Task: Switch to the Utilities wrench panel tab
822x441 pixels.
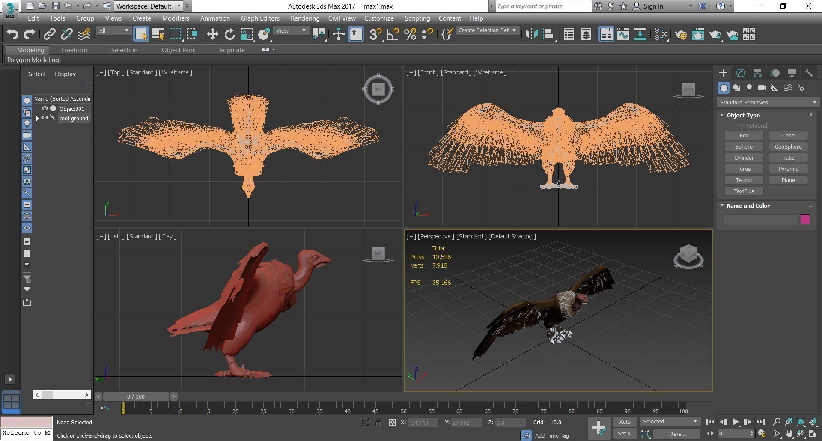Action: (x=809, y=73)
